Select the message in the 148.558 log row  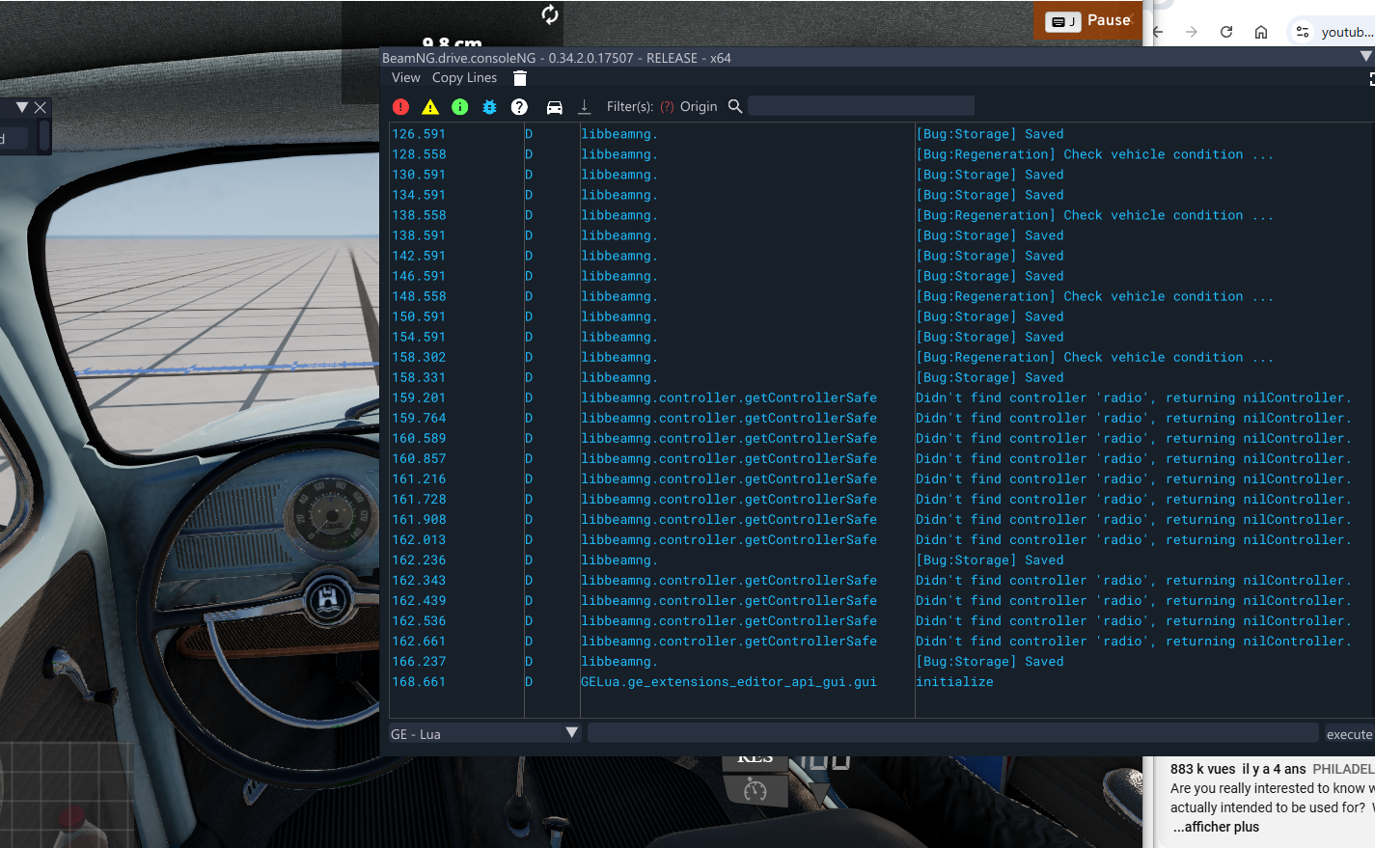[1094, 296]
